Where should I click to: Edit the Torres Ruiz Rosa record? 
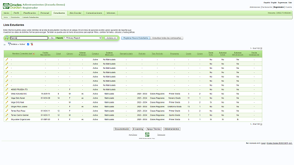[x=7, y=111]
